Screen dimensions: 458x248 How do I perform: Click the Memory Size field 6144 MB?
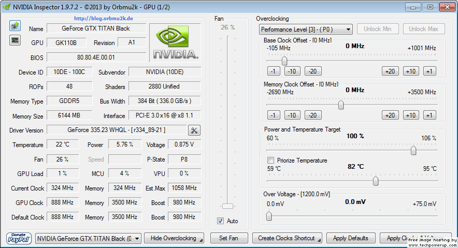[69, 115]
